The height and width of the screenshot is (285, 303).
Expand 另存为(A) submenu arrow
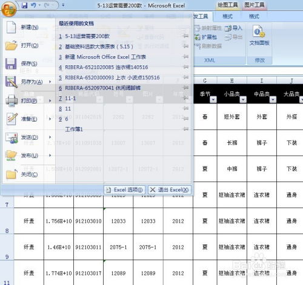50,82
